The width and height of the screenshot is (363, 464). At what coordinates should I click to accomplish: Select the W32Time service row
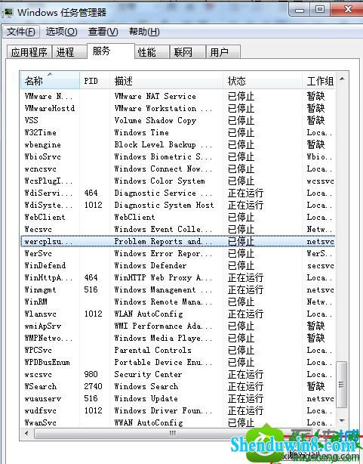pyautogui.click(x=178, y=132)
